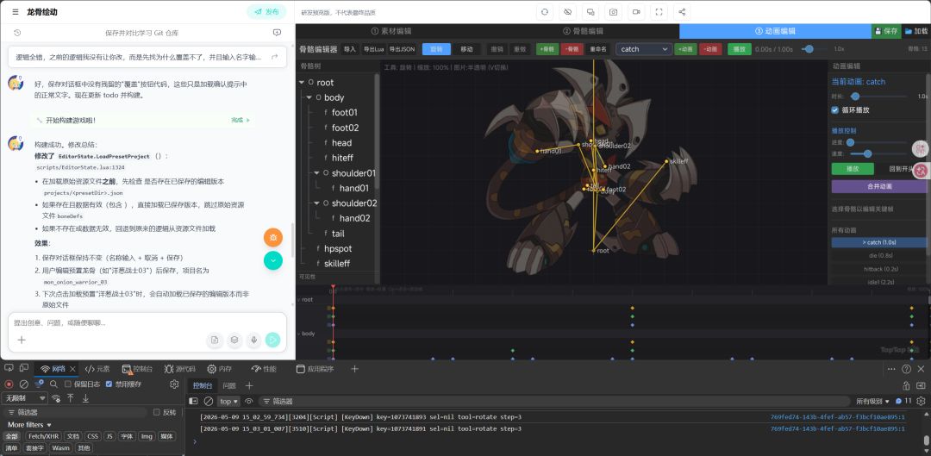Open the 无限制 throttling dropdown
931x456 pixels.
pos(25,397)
